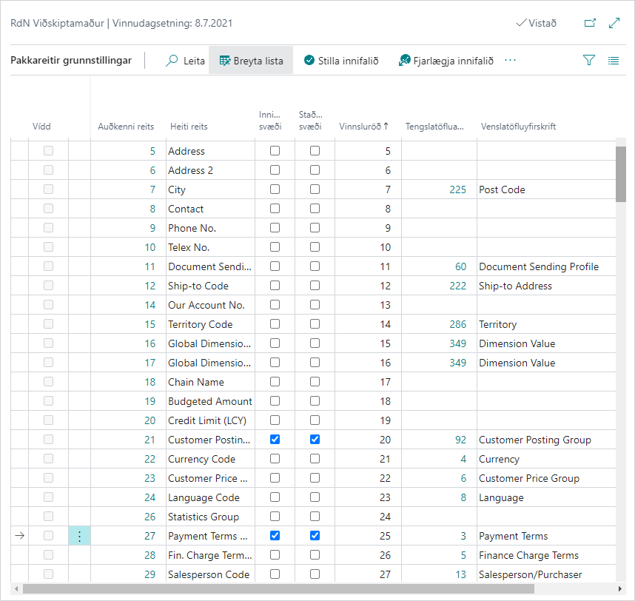
Task: Click the Auðkenni reits column header
Action: pos(126,127)
